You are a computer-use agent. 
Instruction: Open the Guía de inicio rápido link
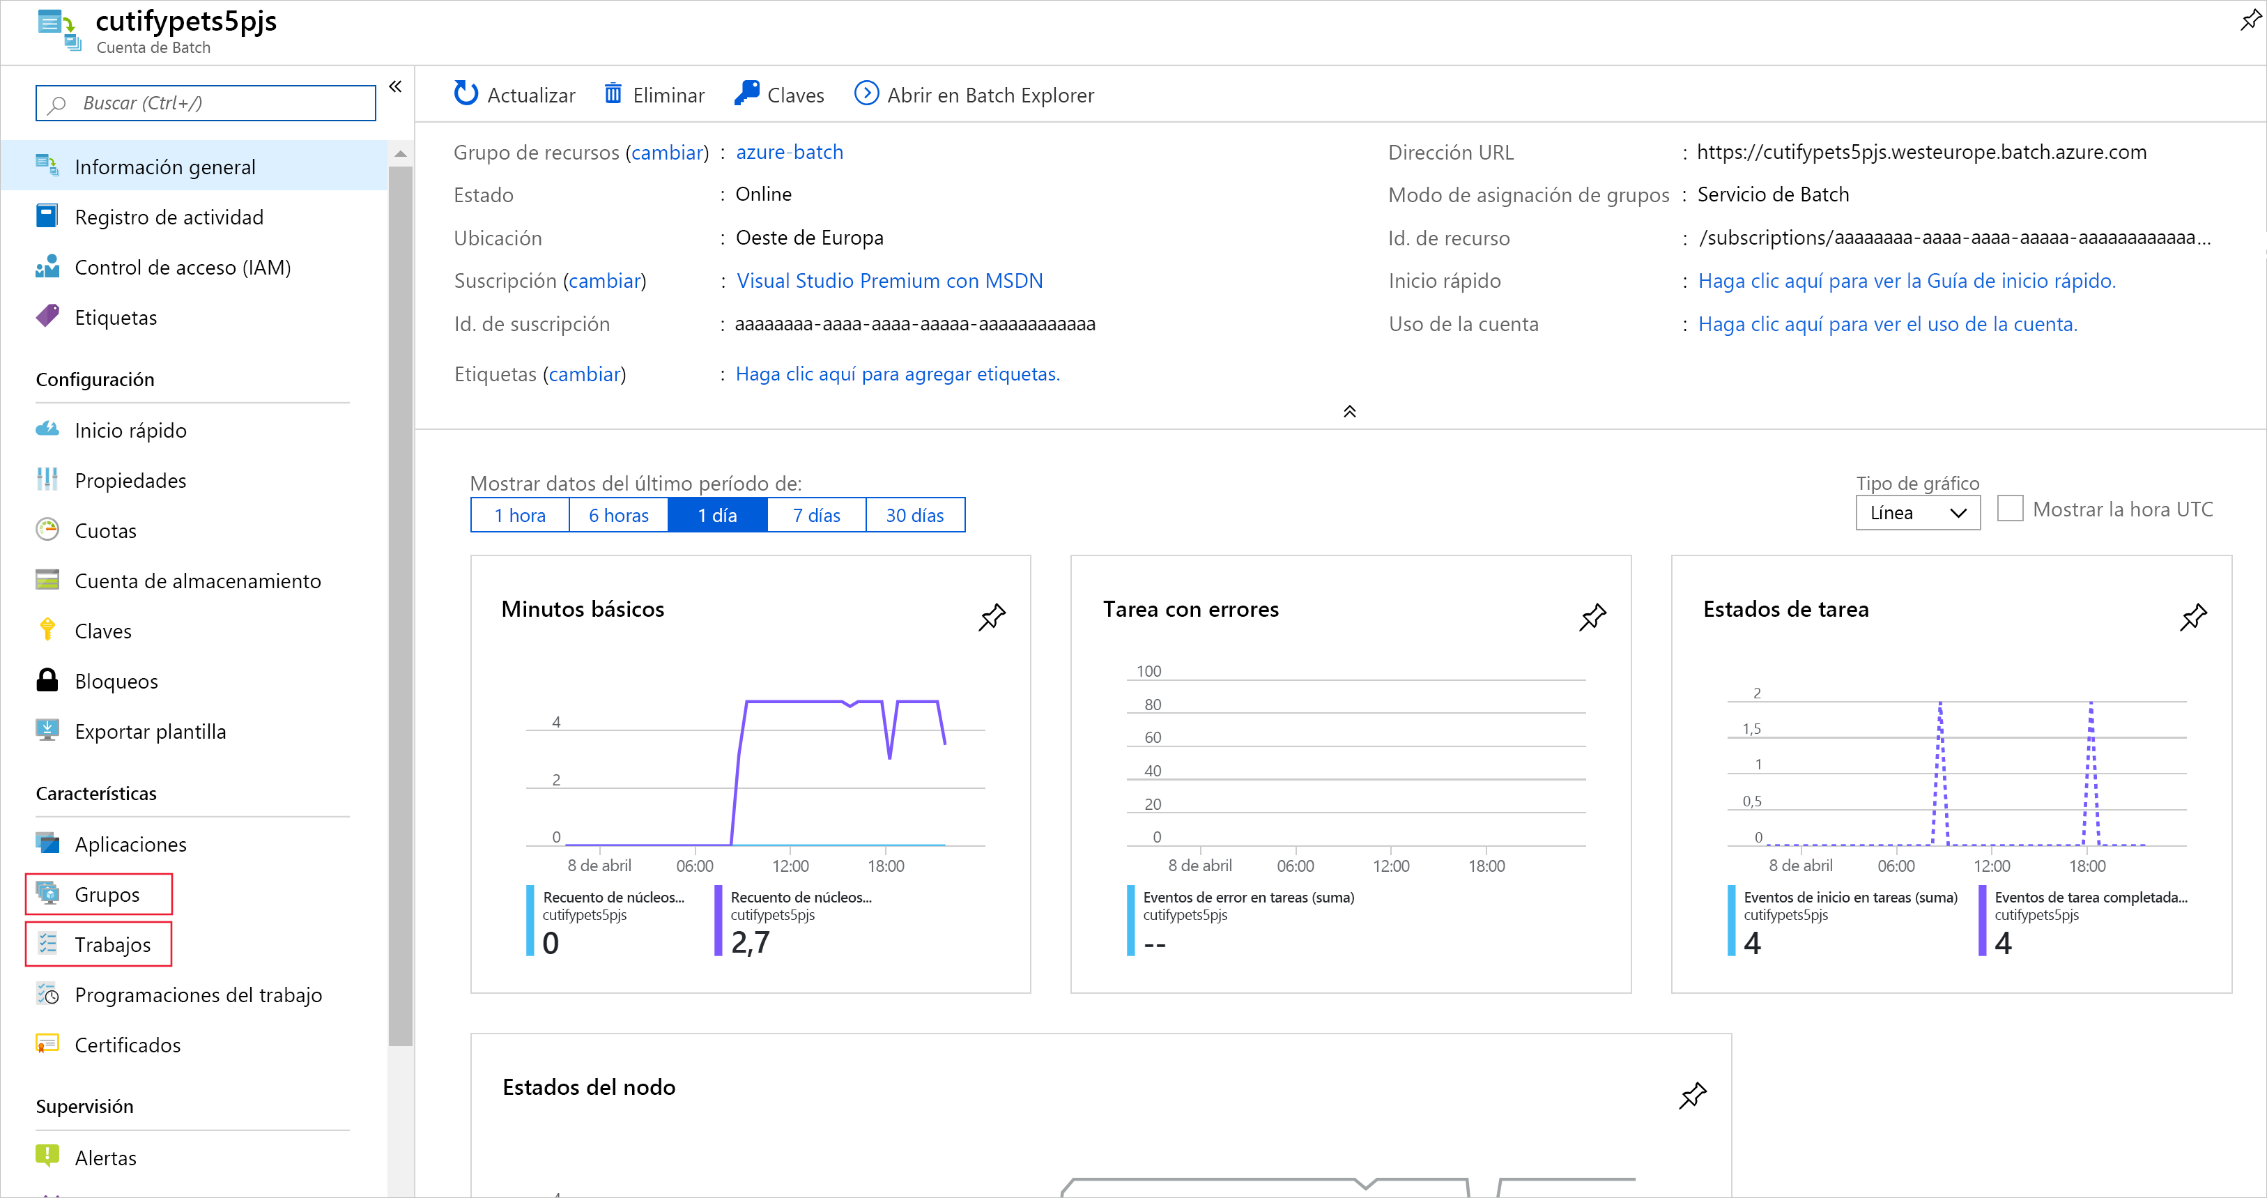[1906, 280]
